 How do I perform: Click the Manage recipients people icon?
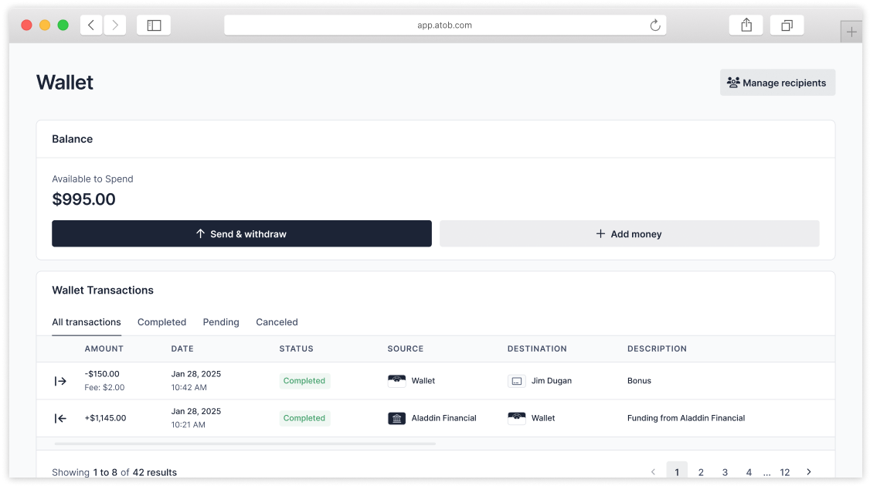732,82
